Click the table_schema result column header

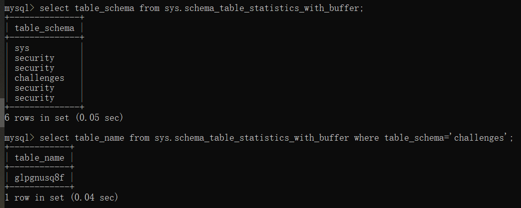coord(44,28)
